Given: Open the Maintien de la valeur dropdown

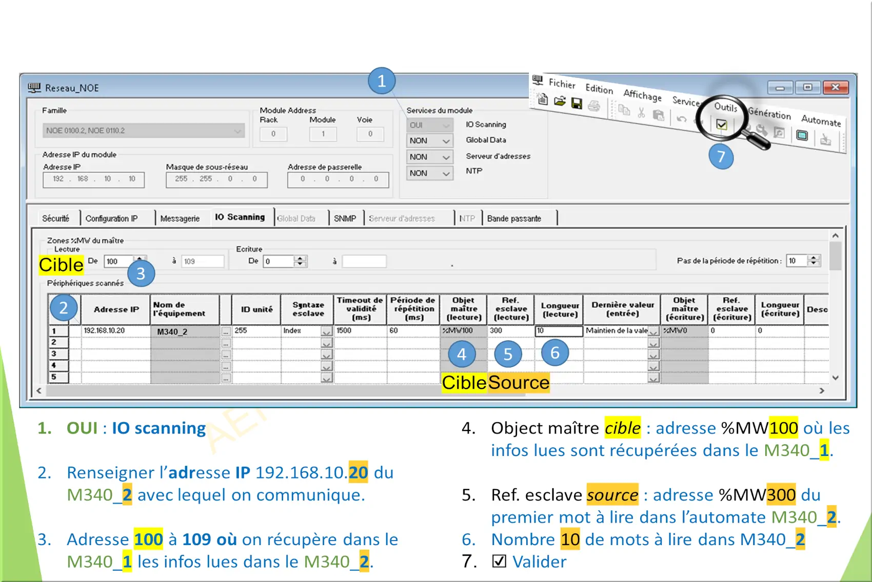Looking at the screenshot, I should (653, 331).
